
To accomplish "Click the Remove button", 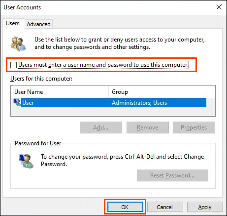I will coord(148,128).
